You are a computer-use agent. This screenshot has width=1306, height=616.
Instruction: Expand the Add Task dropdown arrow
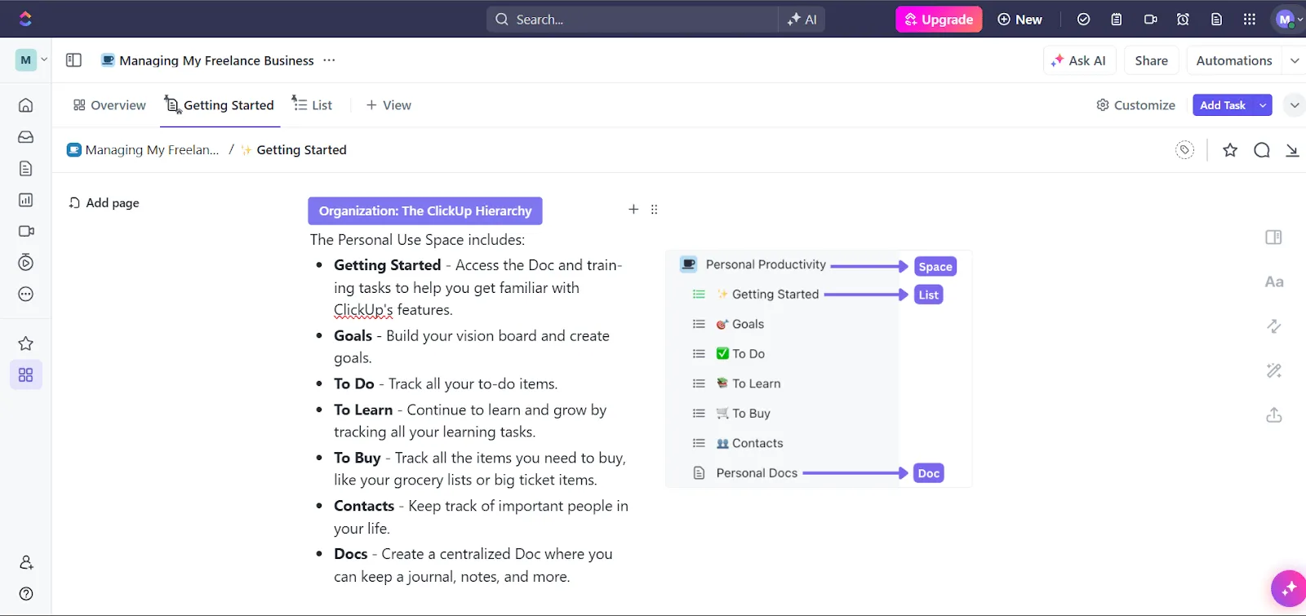pyautogui.click(x=1263, y=105)
